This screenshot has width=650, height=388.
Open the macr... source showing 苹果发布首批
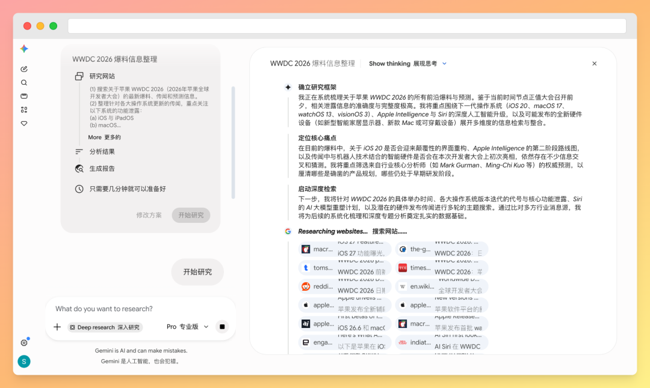(442, 324)
